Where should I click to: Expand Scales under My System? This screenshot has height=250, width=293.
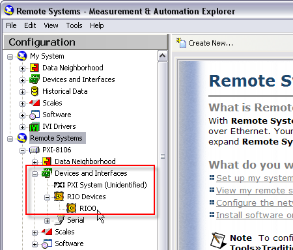(22, 104)
